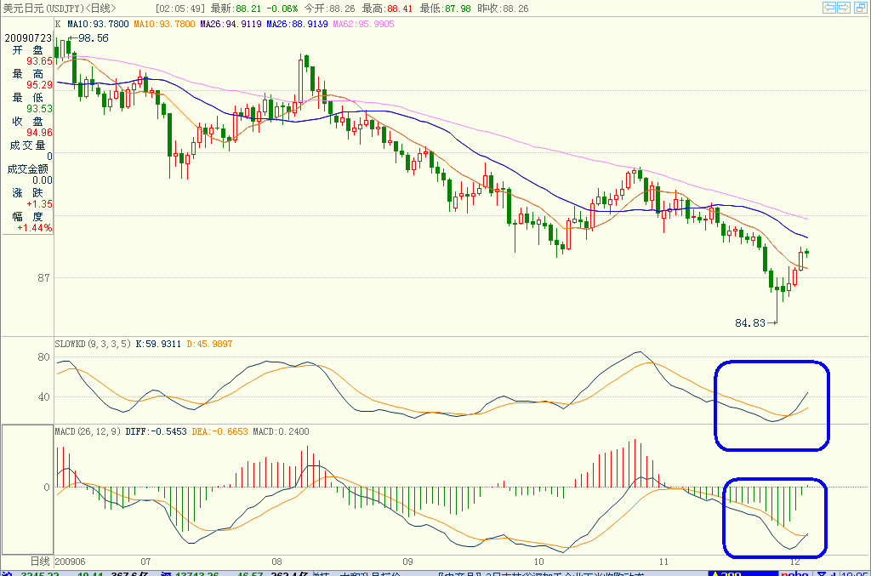Click the 08 month on time axis
This screenshot has height=576, width=871.
[x=276, y=562]
